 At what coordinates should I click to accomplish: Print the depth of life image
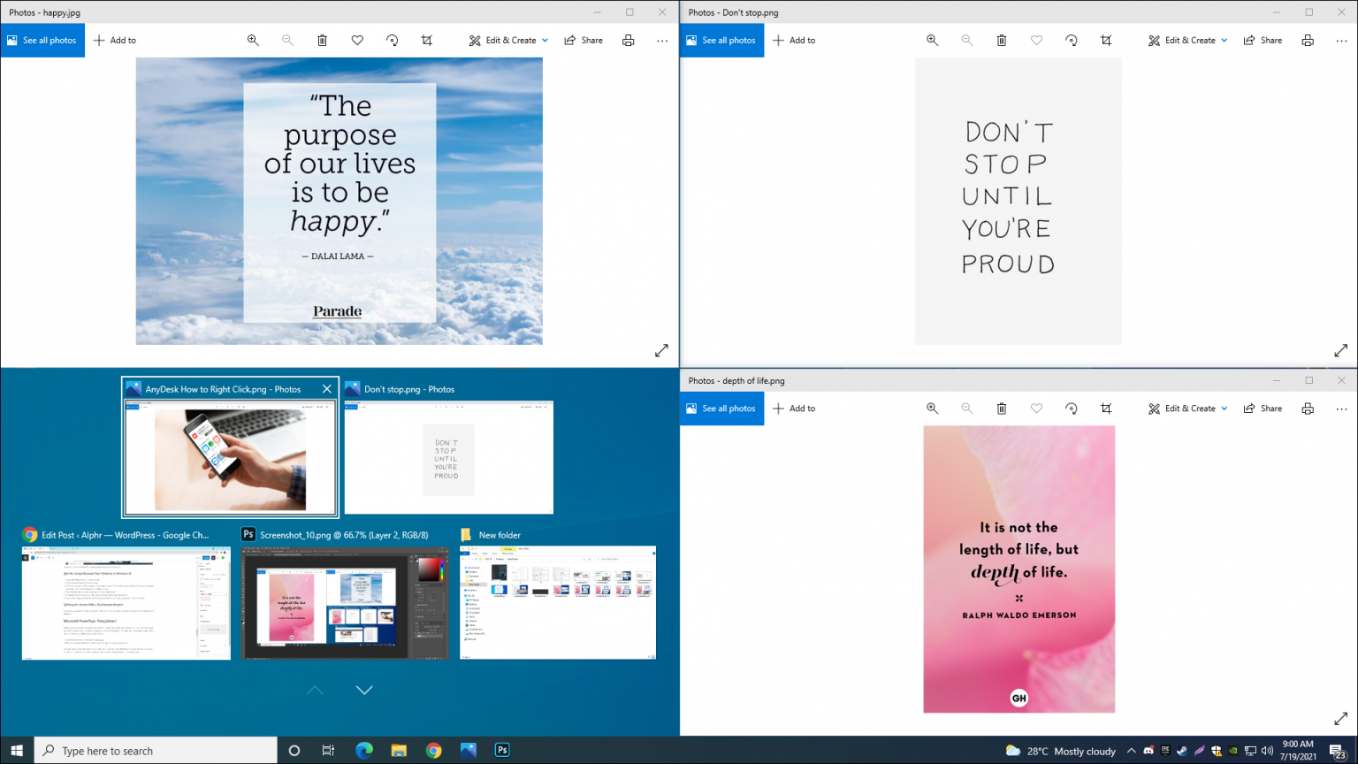1308,409
